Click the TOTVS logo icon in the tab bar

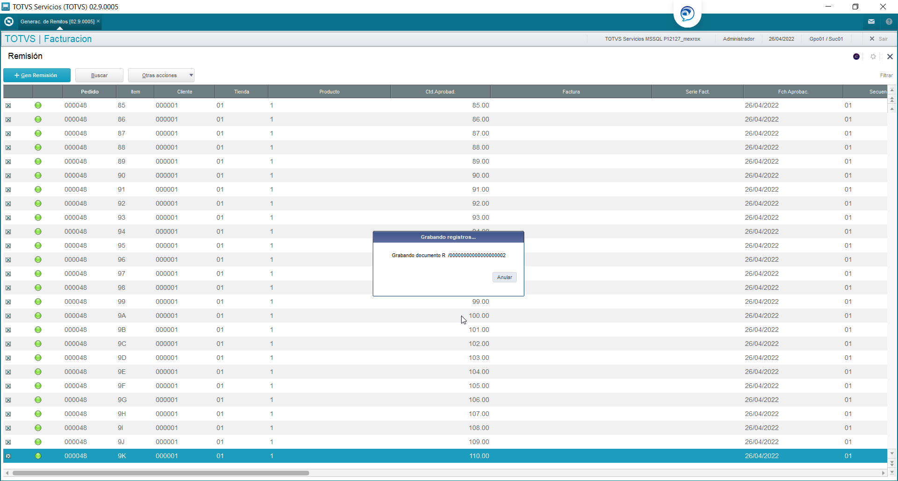[x=8, y=22]
